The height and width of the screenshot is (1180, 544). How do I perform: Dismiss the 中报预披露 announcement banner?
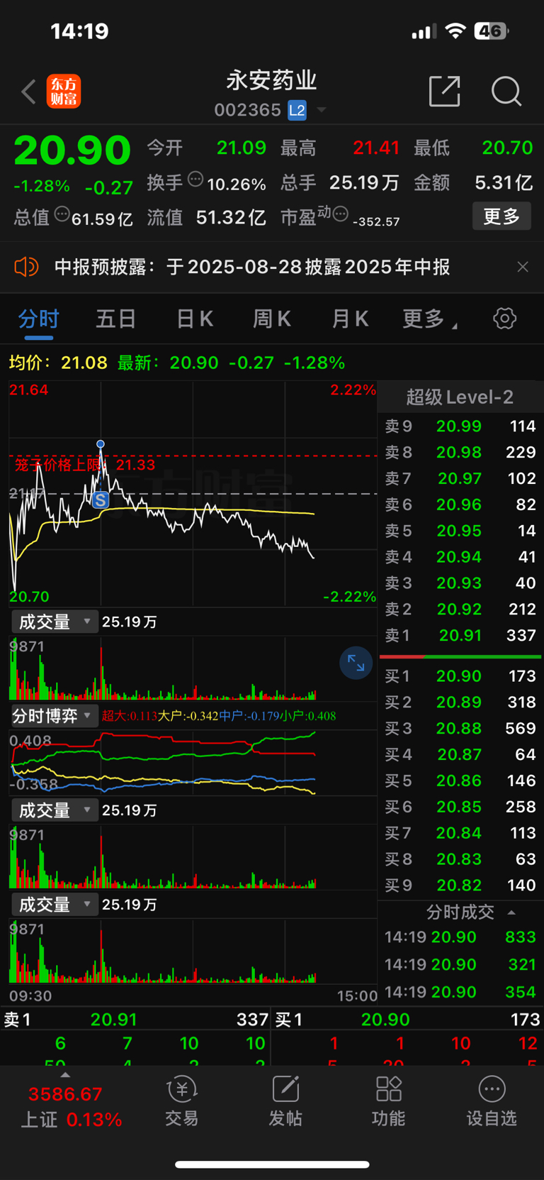pos(523,267)
